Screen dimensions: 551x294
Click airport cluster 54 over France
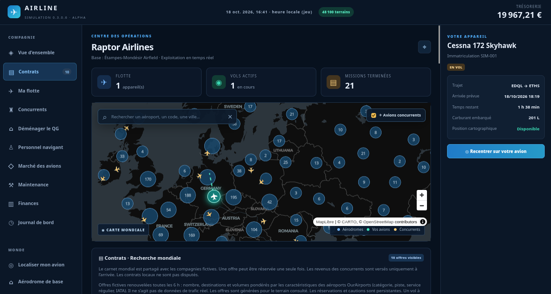tap(168, 209)
